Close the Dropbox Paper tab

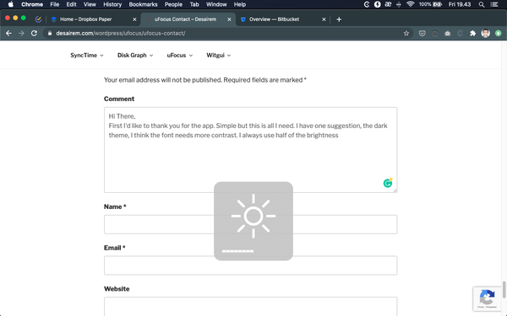coord(134,19)
